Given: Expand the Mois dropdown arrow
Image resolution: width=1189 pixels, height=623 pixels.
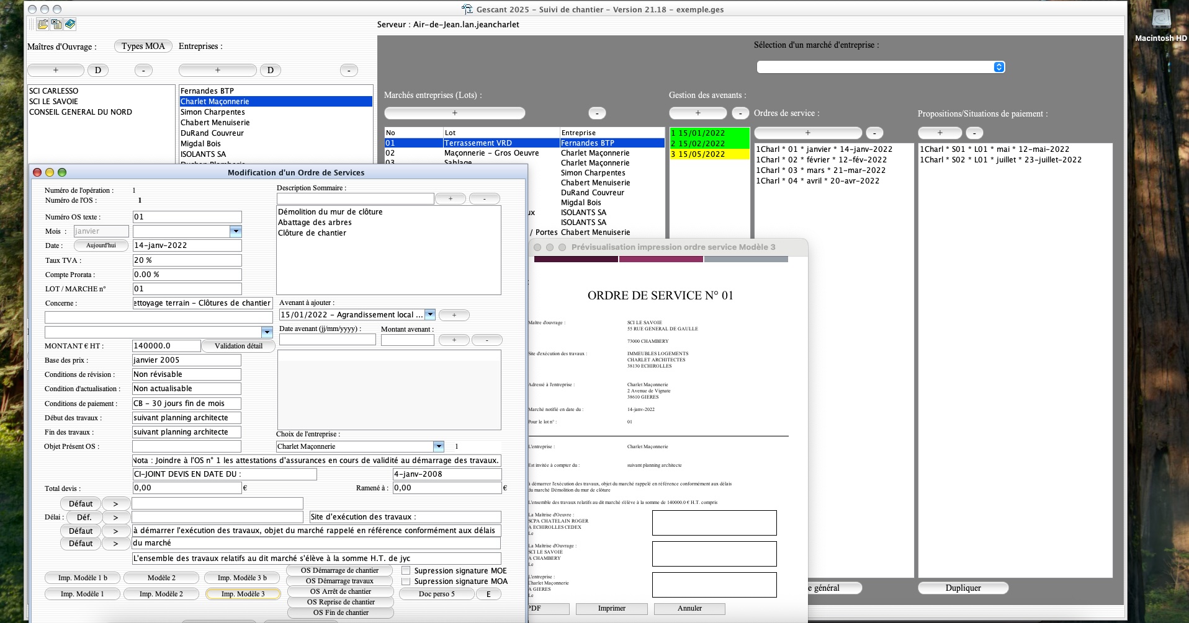Looking at the screenshot, I should click(x=235, y=231).
